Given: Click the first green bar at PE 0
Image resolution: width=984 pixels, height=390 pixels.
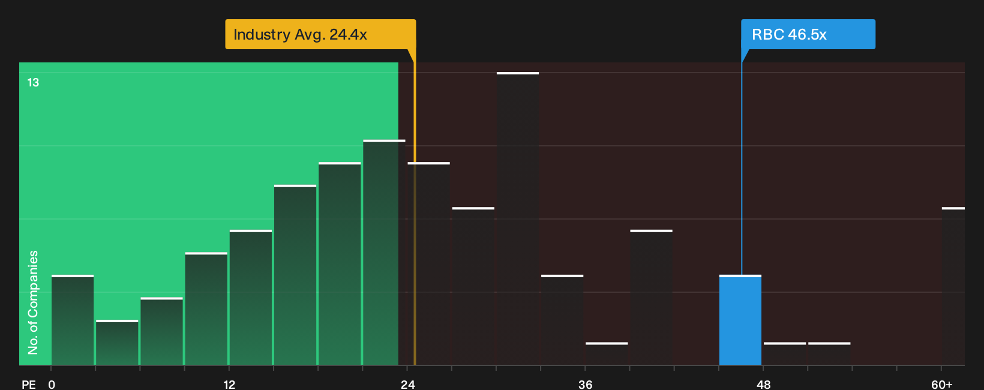Looking at the screenshot, I should [x=73, y=320].
